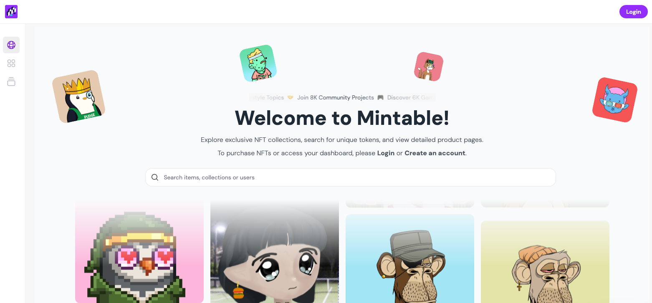Image resolution: width=652 pixels, height=303 pixels.
Task: Follow the inline Login link in the welcome text
Action: (386, 153)
